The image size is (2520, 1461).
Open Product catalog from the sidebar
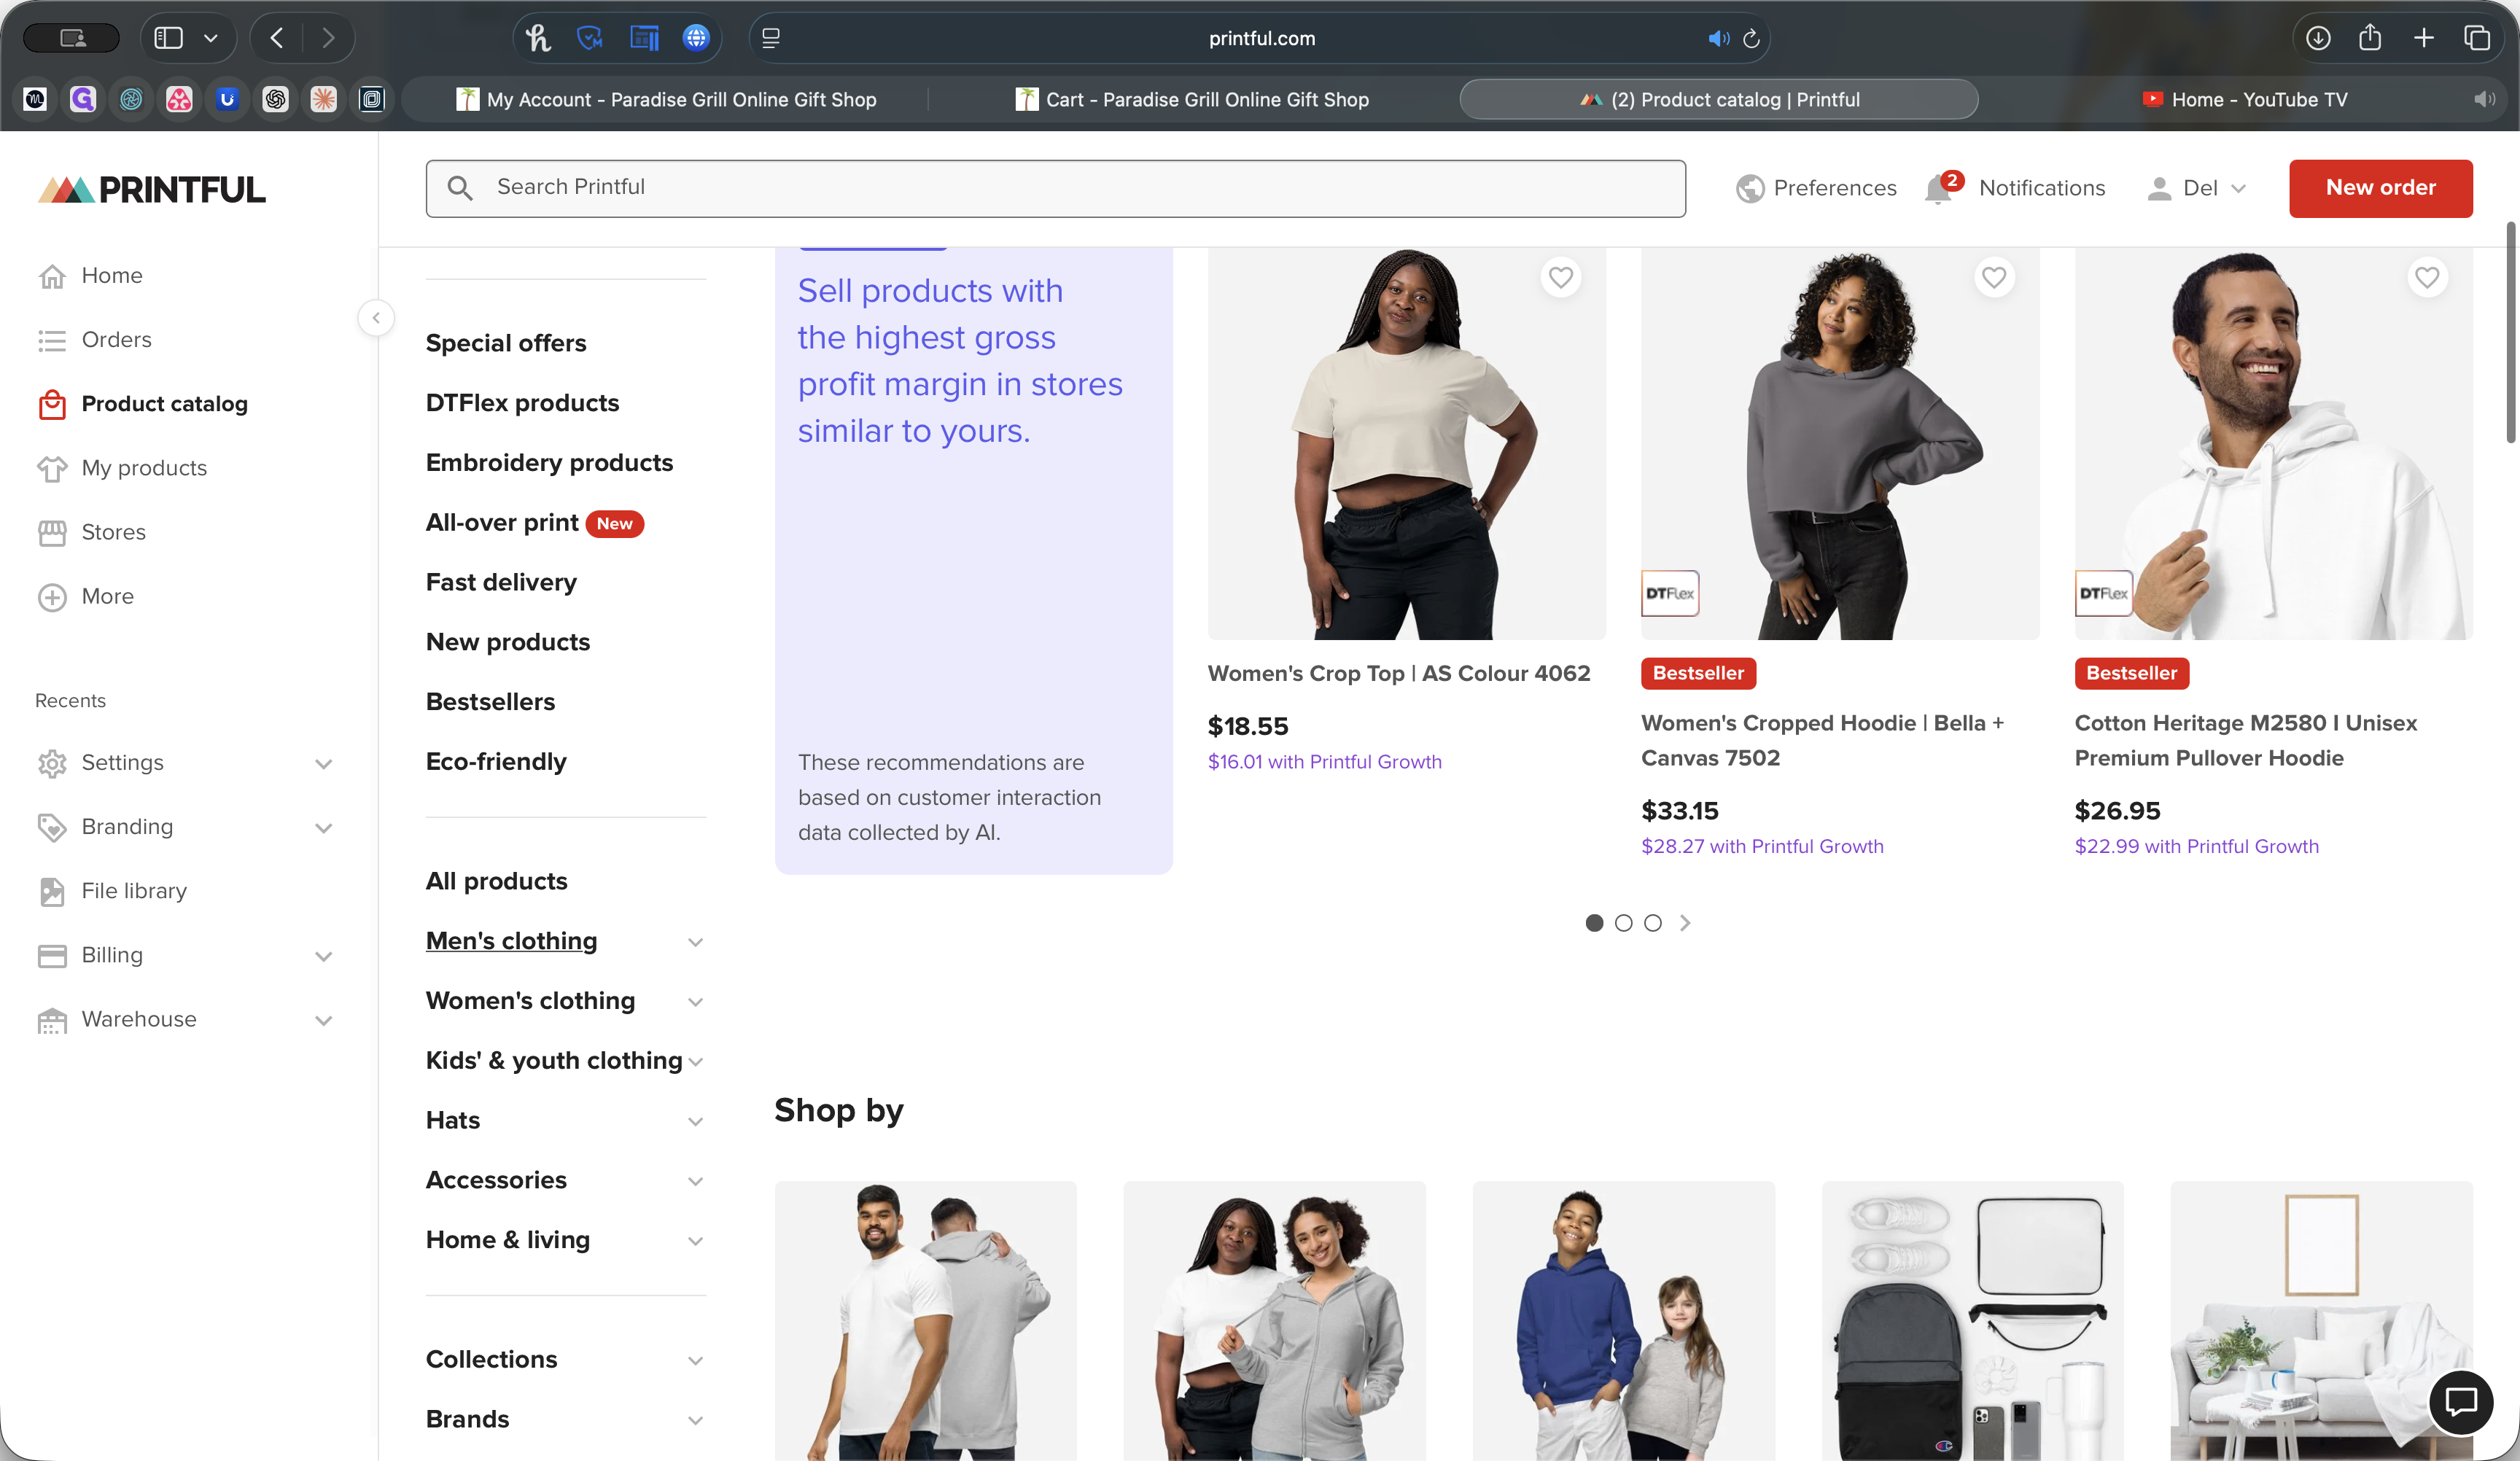[x=164, y=403]
